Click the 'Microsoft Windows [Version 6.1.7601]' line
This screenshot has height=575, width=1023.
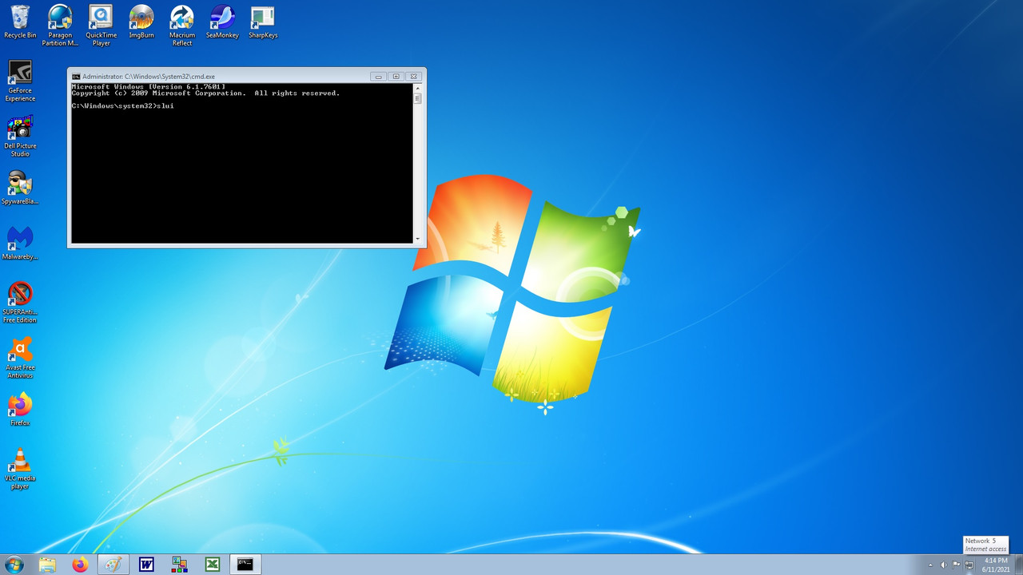click(x=148, y=86)
